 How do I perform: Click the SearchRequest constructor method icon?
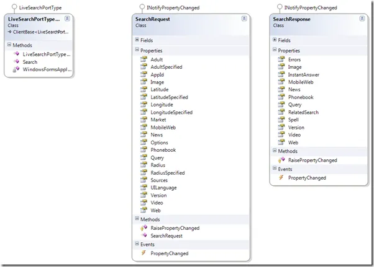[x=144, y=235]
